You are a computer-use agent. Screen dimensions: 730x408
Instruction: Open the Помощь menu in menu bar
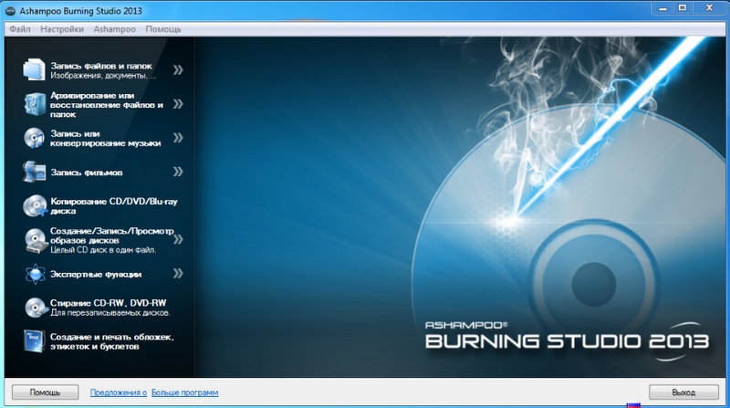163,29
